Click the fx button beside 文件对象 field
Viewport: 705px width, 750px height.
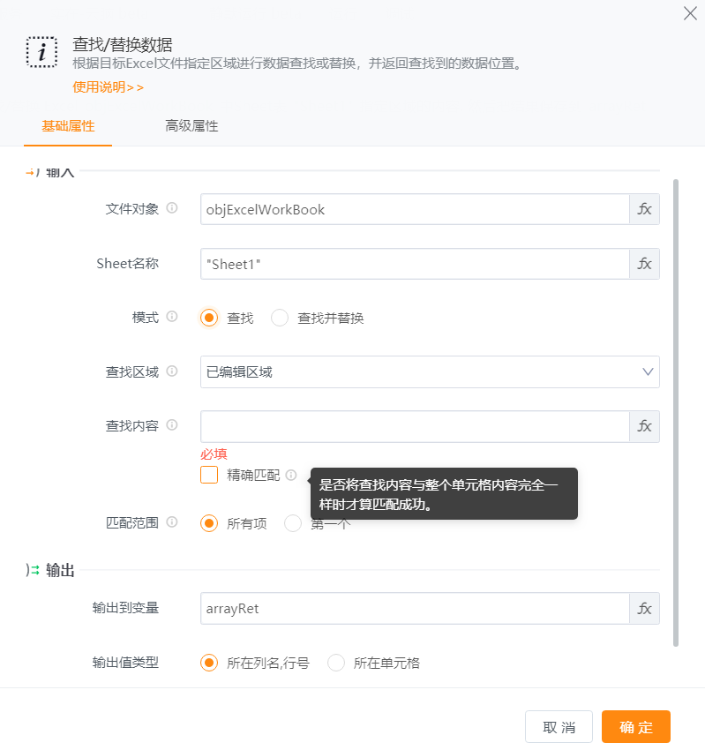[644, 209]
